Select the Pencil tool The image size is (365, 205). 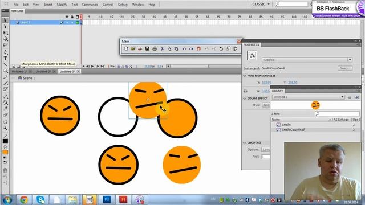click(x=5, y=77)
